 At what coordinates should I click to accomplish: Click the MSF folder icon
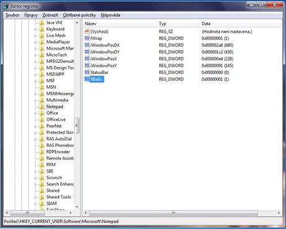42,81
